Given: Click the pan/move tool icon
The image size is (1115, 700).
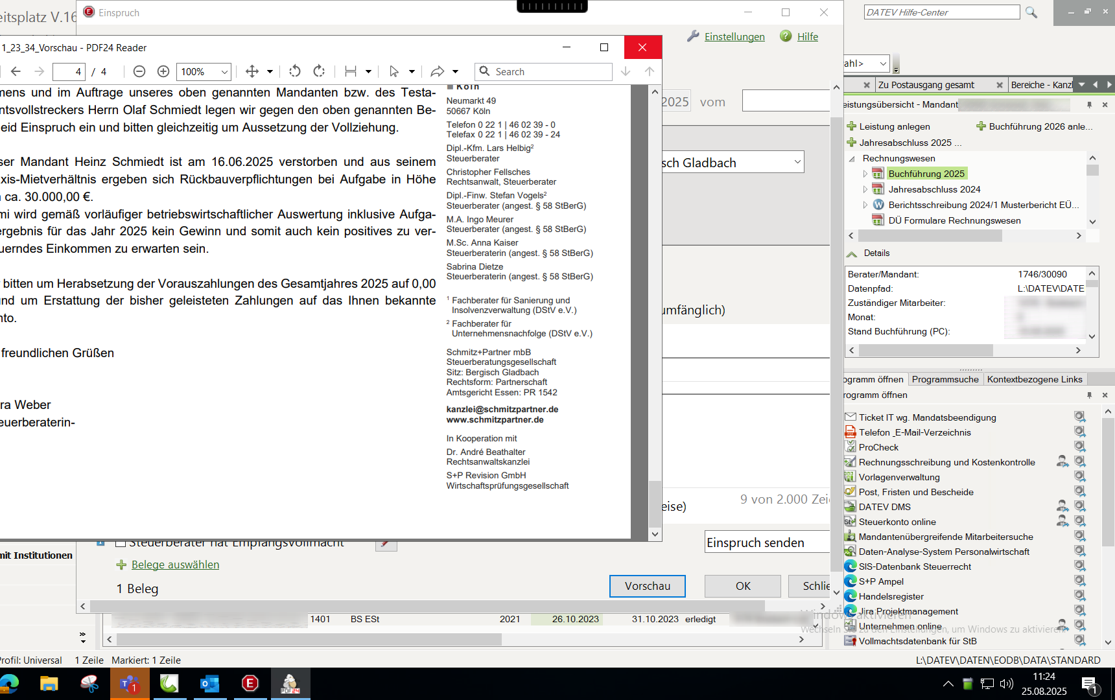Looking at the screenshot, I should point(252,71).
